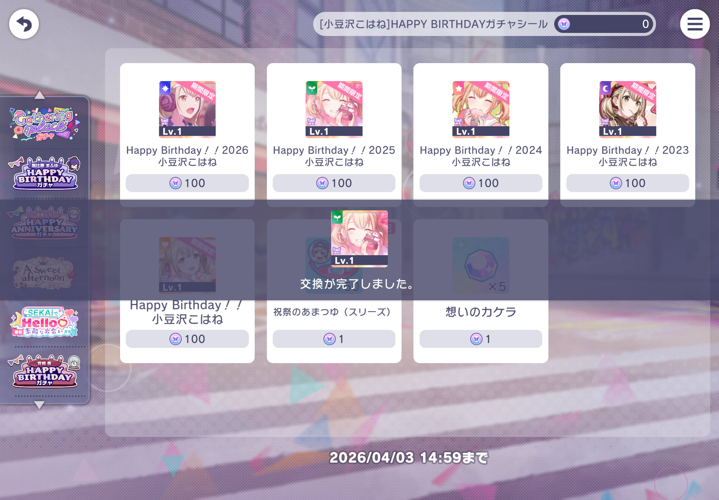Exchange 100 seals for the 2023 card

pos(628,183)
